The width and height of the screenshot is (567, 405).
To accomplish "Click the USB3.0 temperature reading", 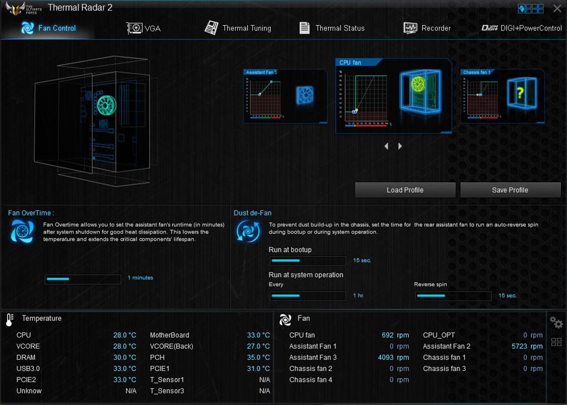I will pos(125,369).
